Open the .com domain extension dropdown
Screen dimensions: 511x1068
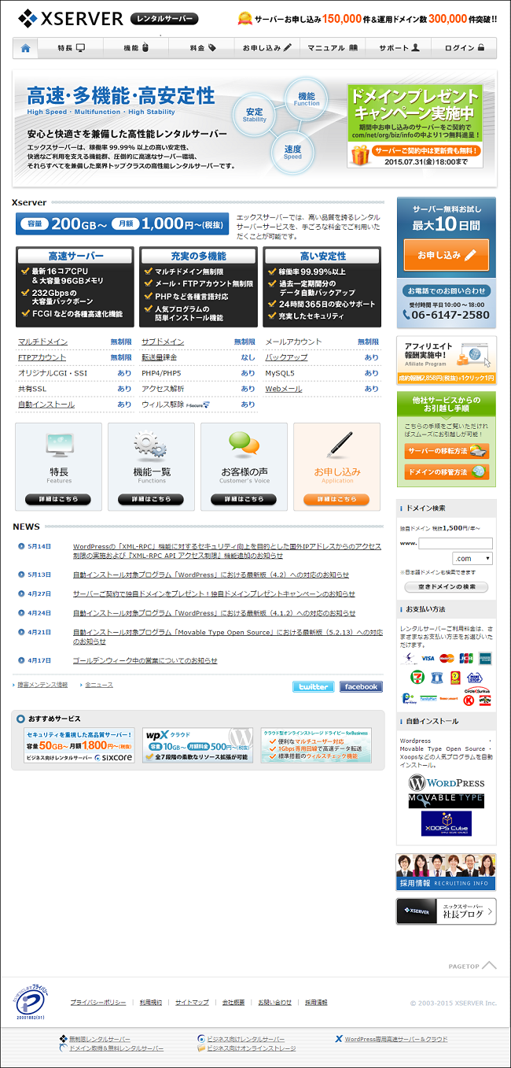pyautogui.click(x=472, y=559)
